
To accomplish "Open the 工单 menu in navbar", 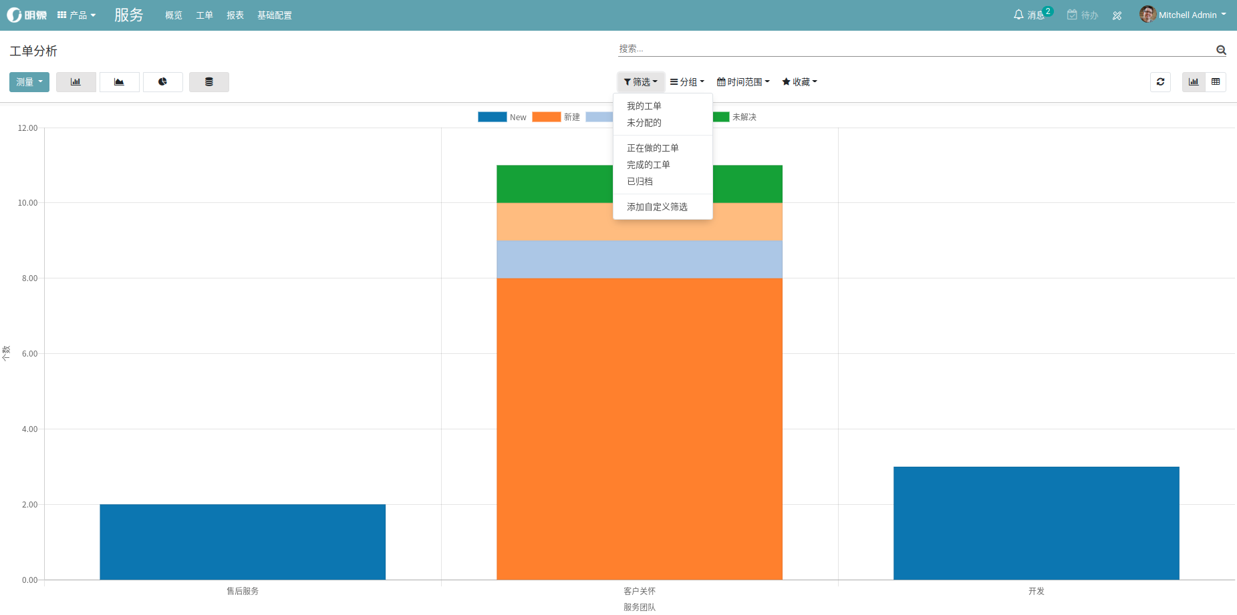I will [204, 15].
